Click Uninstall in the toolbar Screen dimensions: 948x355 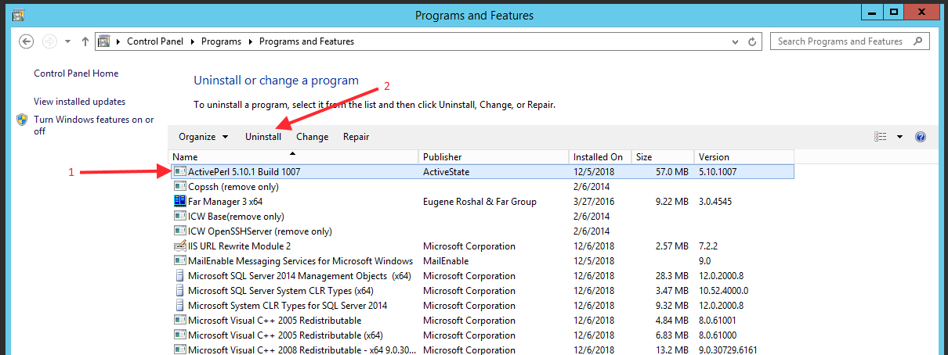coord(263,137)
